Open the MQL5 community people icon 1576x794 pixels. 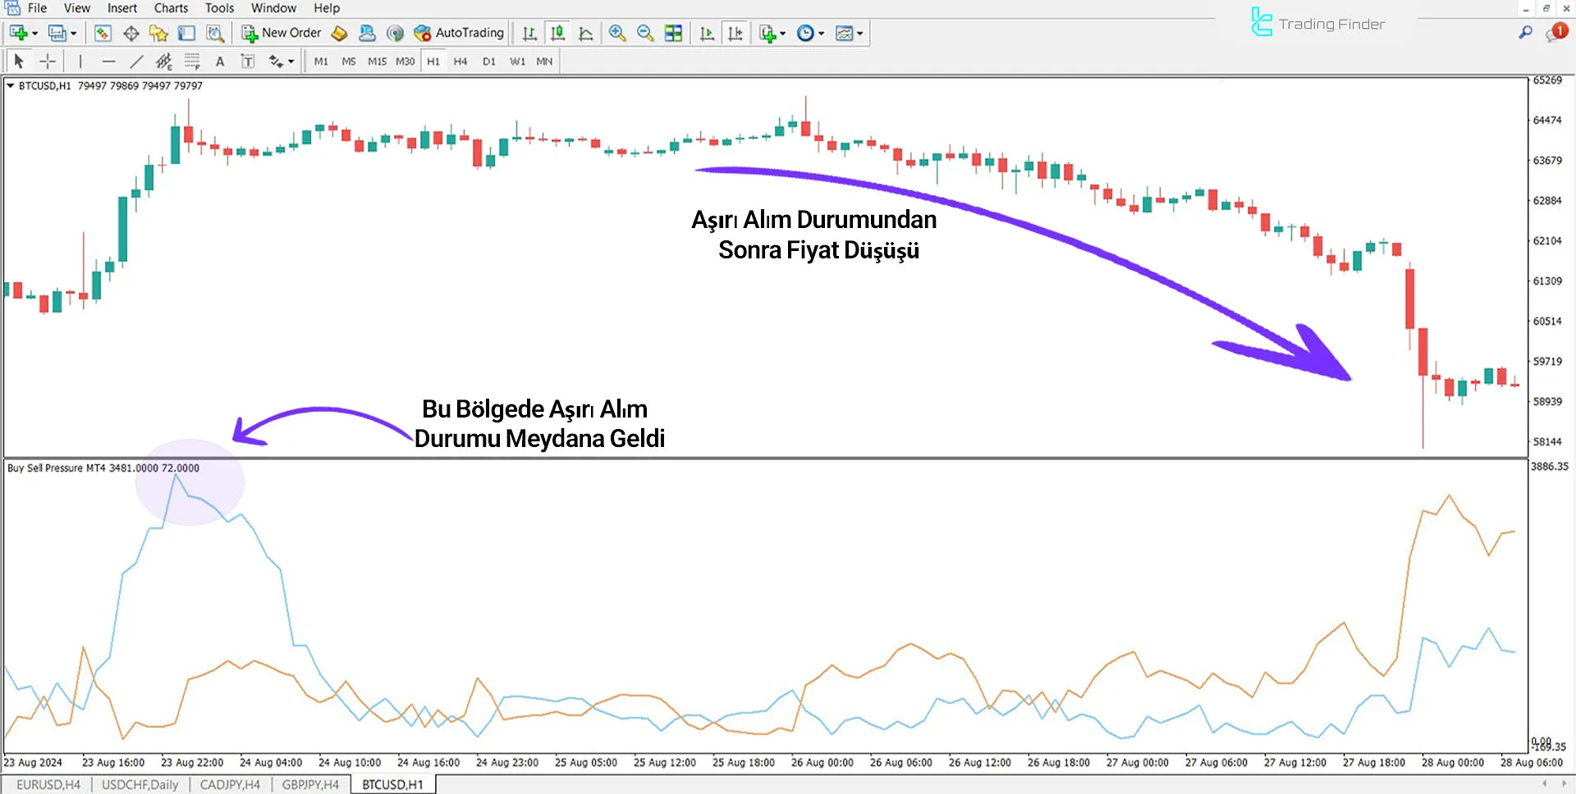pyautogui.click(x=367, y=33)
